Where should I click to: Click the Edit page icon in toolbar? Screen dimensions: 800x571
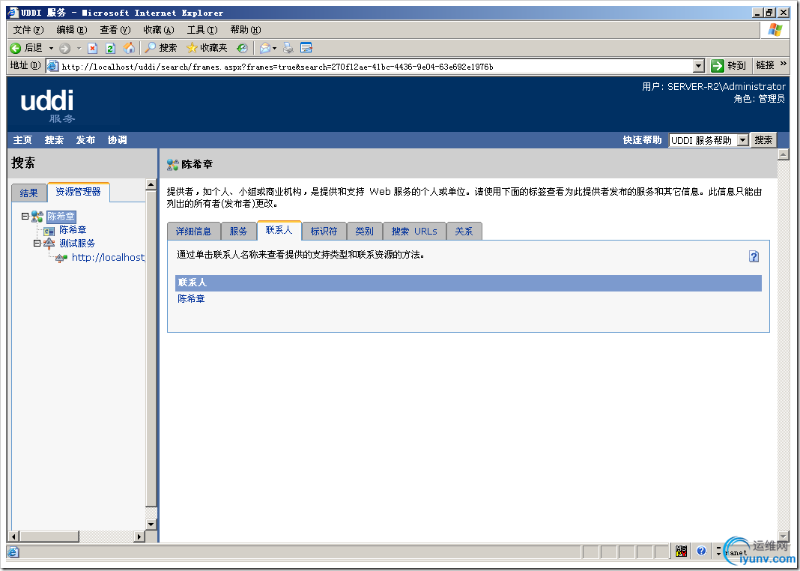tap(306, 48)
